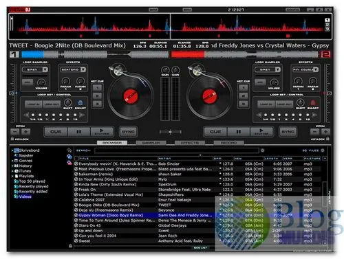Trigger hot cue 3 on left deck
The image size is (344, 259).
(97, 104)
